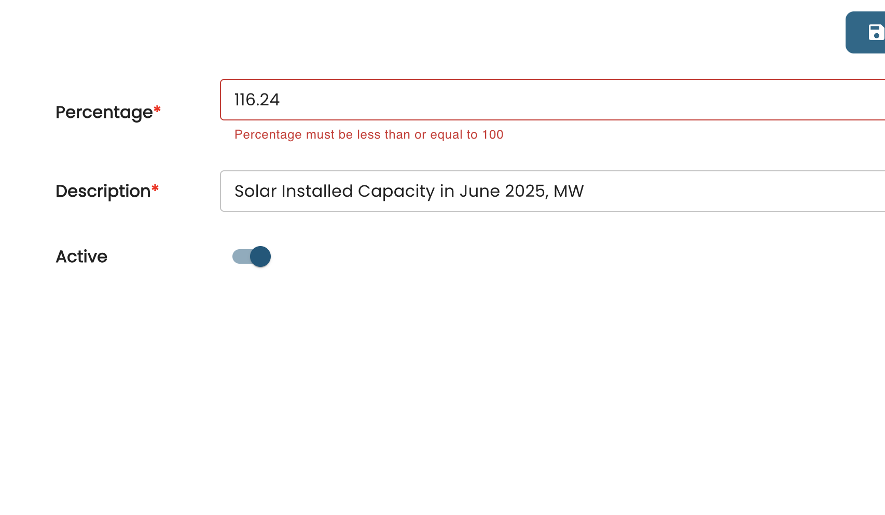Screen dimensions: 885x515
Task: Place cursor on the 116.24 value
Action: pyautogui.click(x=257, y=100)
